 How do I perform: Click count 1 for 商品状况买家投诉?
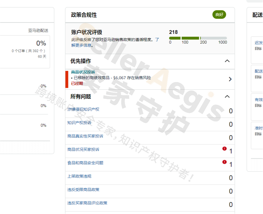coord(231,151)
